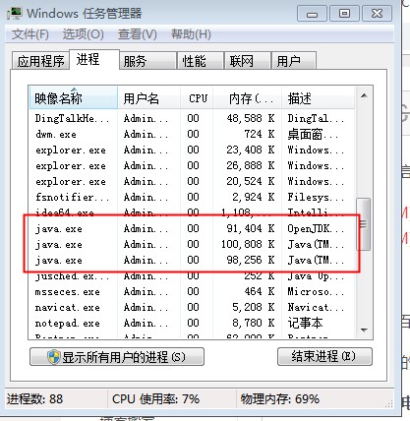Viewport: 410px width, 421px height.
Task: Select the jusched.exe process row
Action: click(192, 275)
